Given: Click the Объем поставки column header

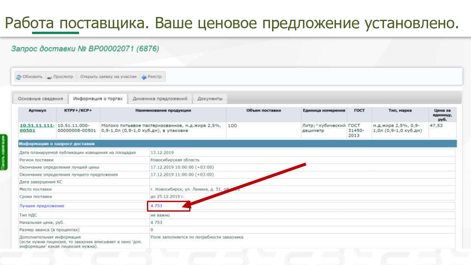Looking at the screenshot, I should [263, 111].
